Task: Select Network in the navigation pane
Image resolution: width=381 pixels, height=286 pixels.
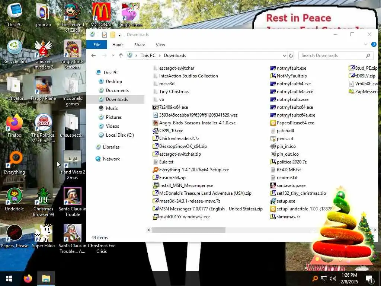Action: tap(111, 159)
